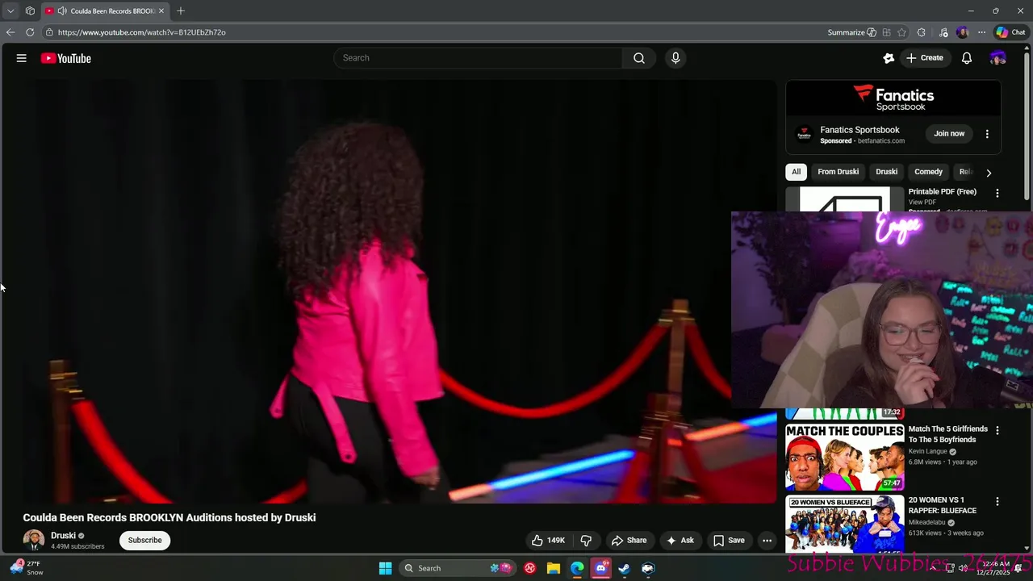Open options for 20 Women vs 1 Rapper video
Viewport: 1033px width, 581px height.
[x=997, y=501]
